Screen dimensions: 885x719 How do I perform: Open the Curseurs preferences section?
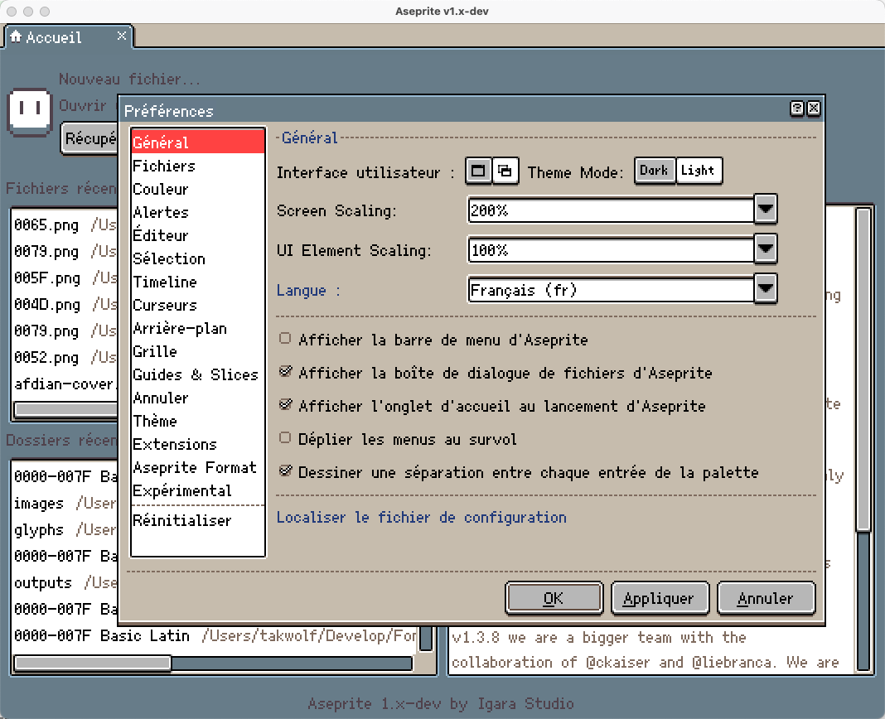197,304
